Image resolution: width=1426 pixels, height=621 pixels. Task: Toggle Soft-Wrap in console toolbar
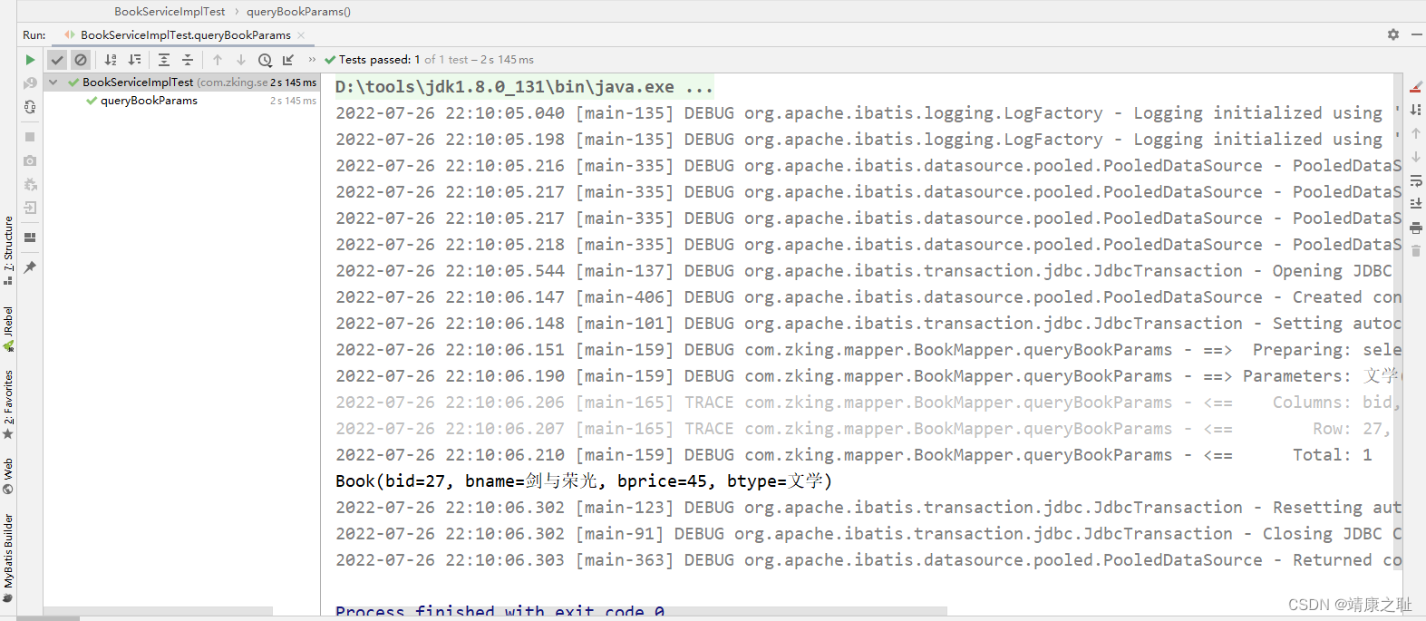[1416, 180]
